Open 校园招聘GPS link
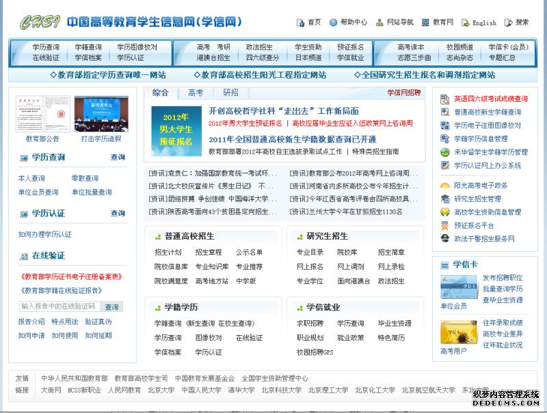This screenshot has height=413, width=547. click(x=315, y=352)
